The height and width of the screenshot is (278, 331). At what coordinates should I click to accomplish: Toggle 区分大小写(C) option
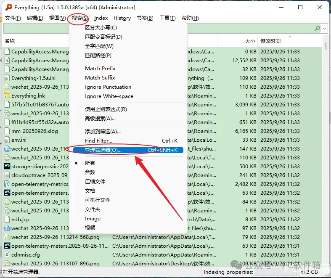point(128,28)
